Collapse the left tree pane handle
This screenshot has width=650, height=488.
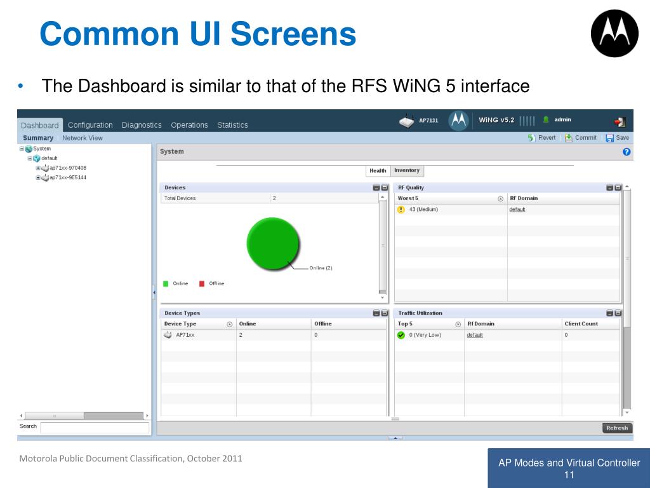tap(154, 292)
